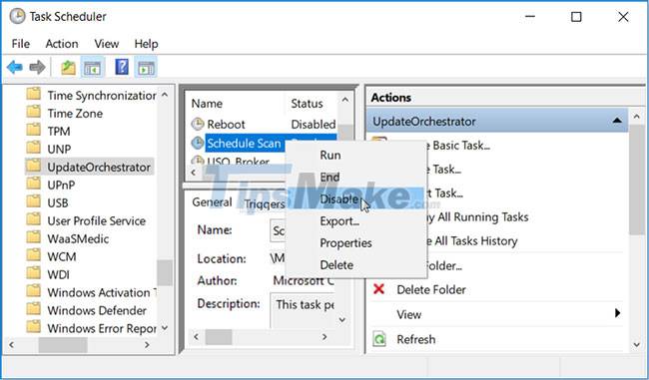Click the task Name input field
Viewport: 649px width, 380px height.
point(279,230)
